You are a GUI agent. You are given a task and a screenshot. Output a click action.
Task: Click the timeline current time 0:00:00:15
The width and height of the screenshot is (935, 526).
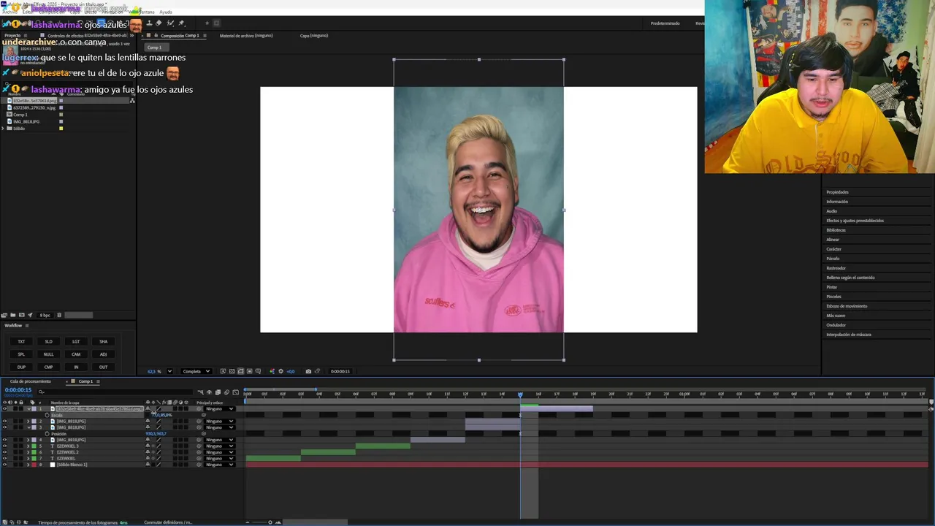pyautogui.click(x=18, y=390)
